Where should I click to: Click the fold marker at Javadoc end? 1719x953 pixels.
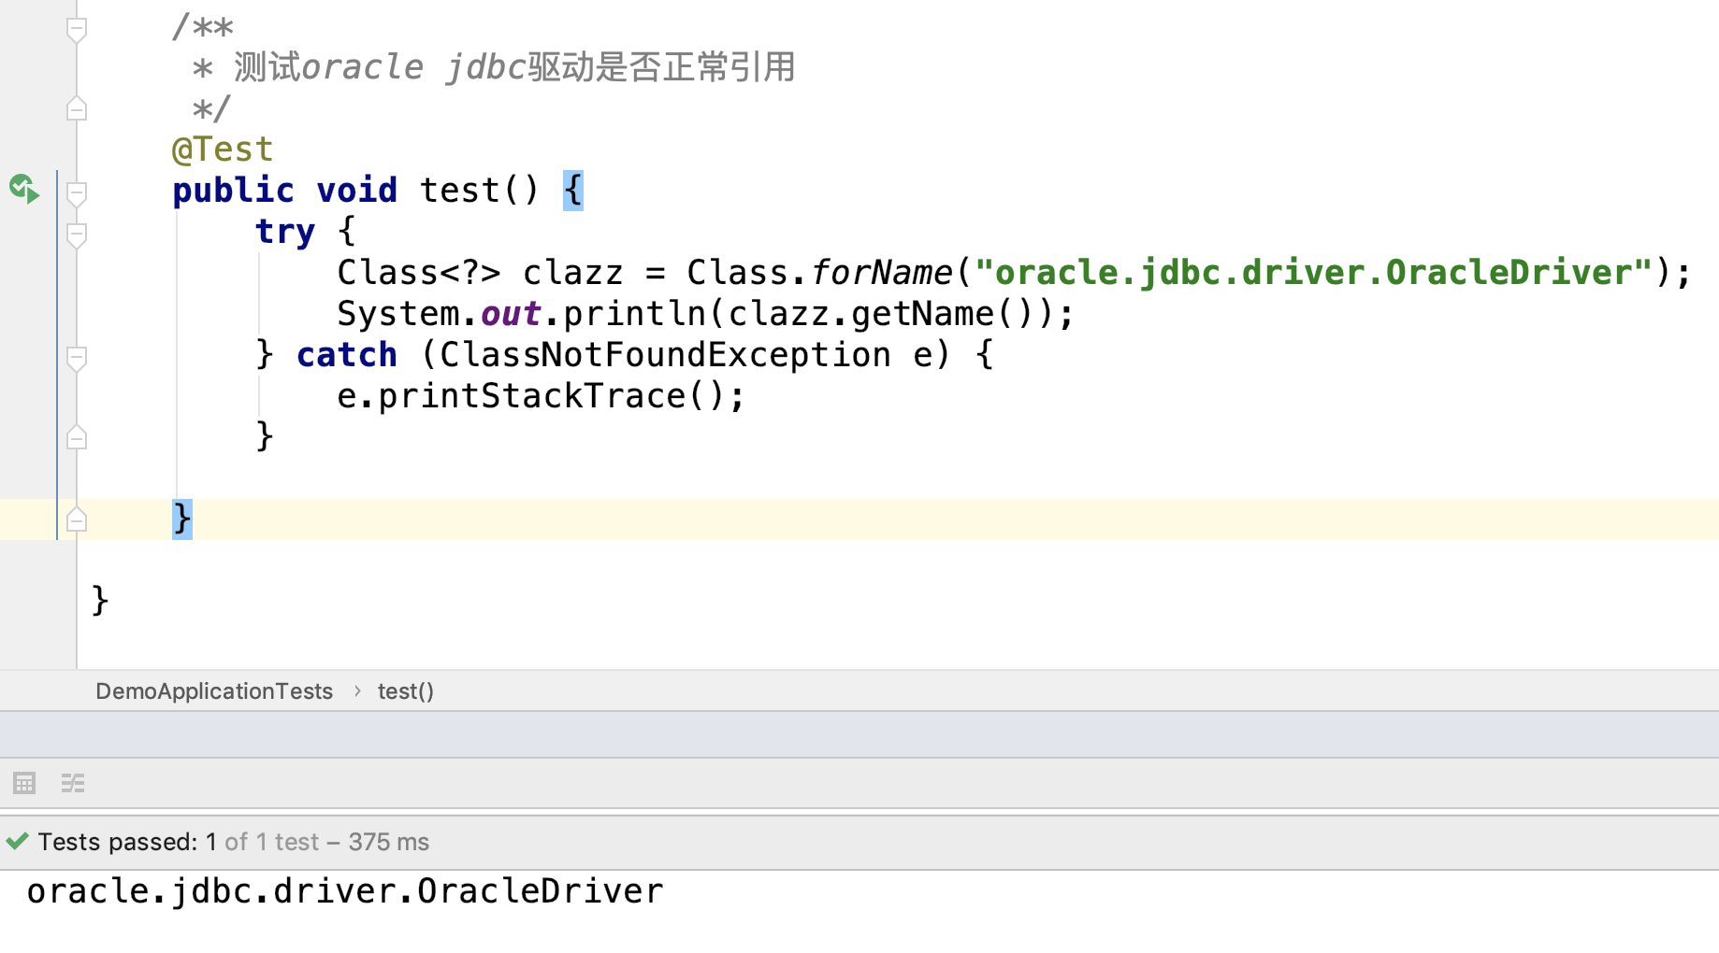[77, 109]
